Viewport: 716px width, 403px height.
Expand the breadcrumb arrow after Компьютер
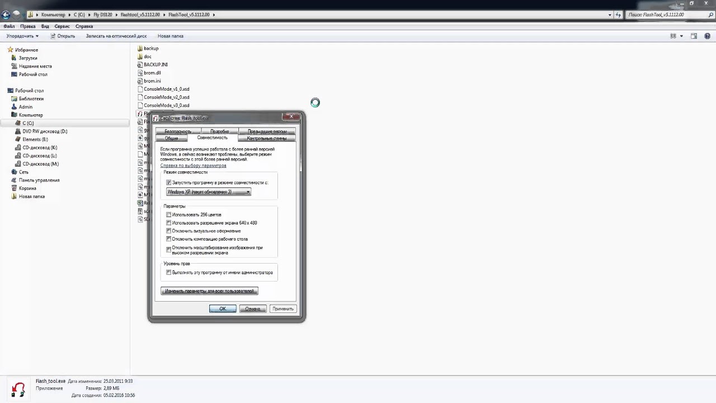69,15
